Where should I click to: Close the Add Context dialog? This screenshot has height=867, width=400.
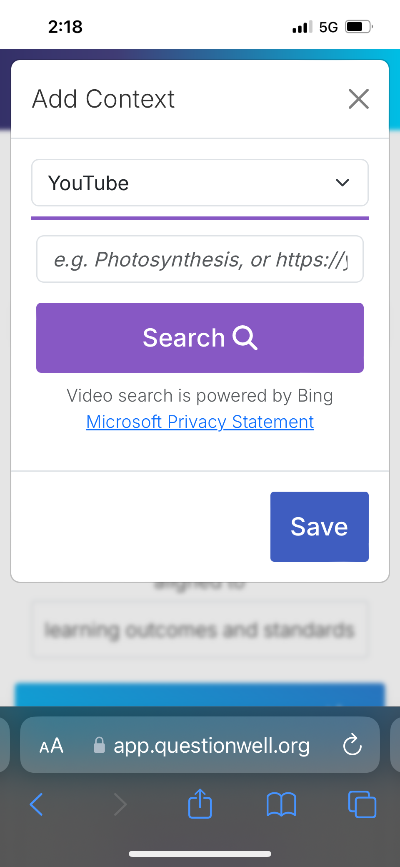click(358, 99)
